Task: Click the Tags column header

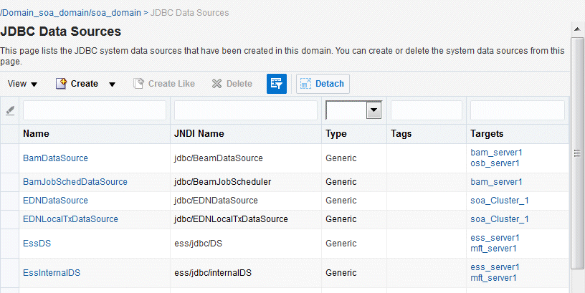Action: (401, 134)
